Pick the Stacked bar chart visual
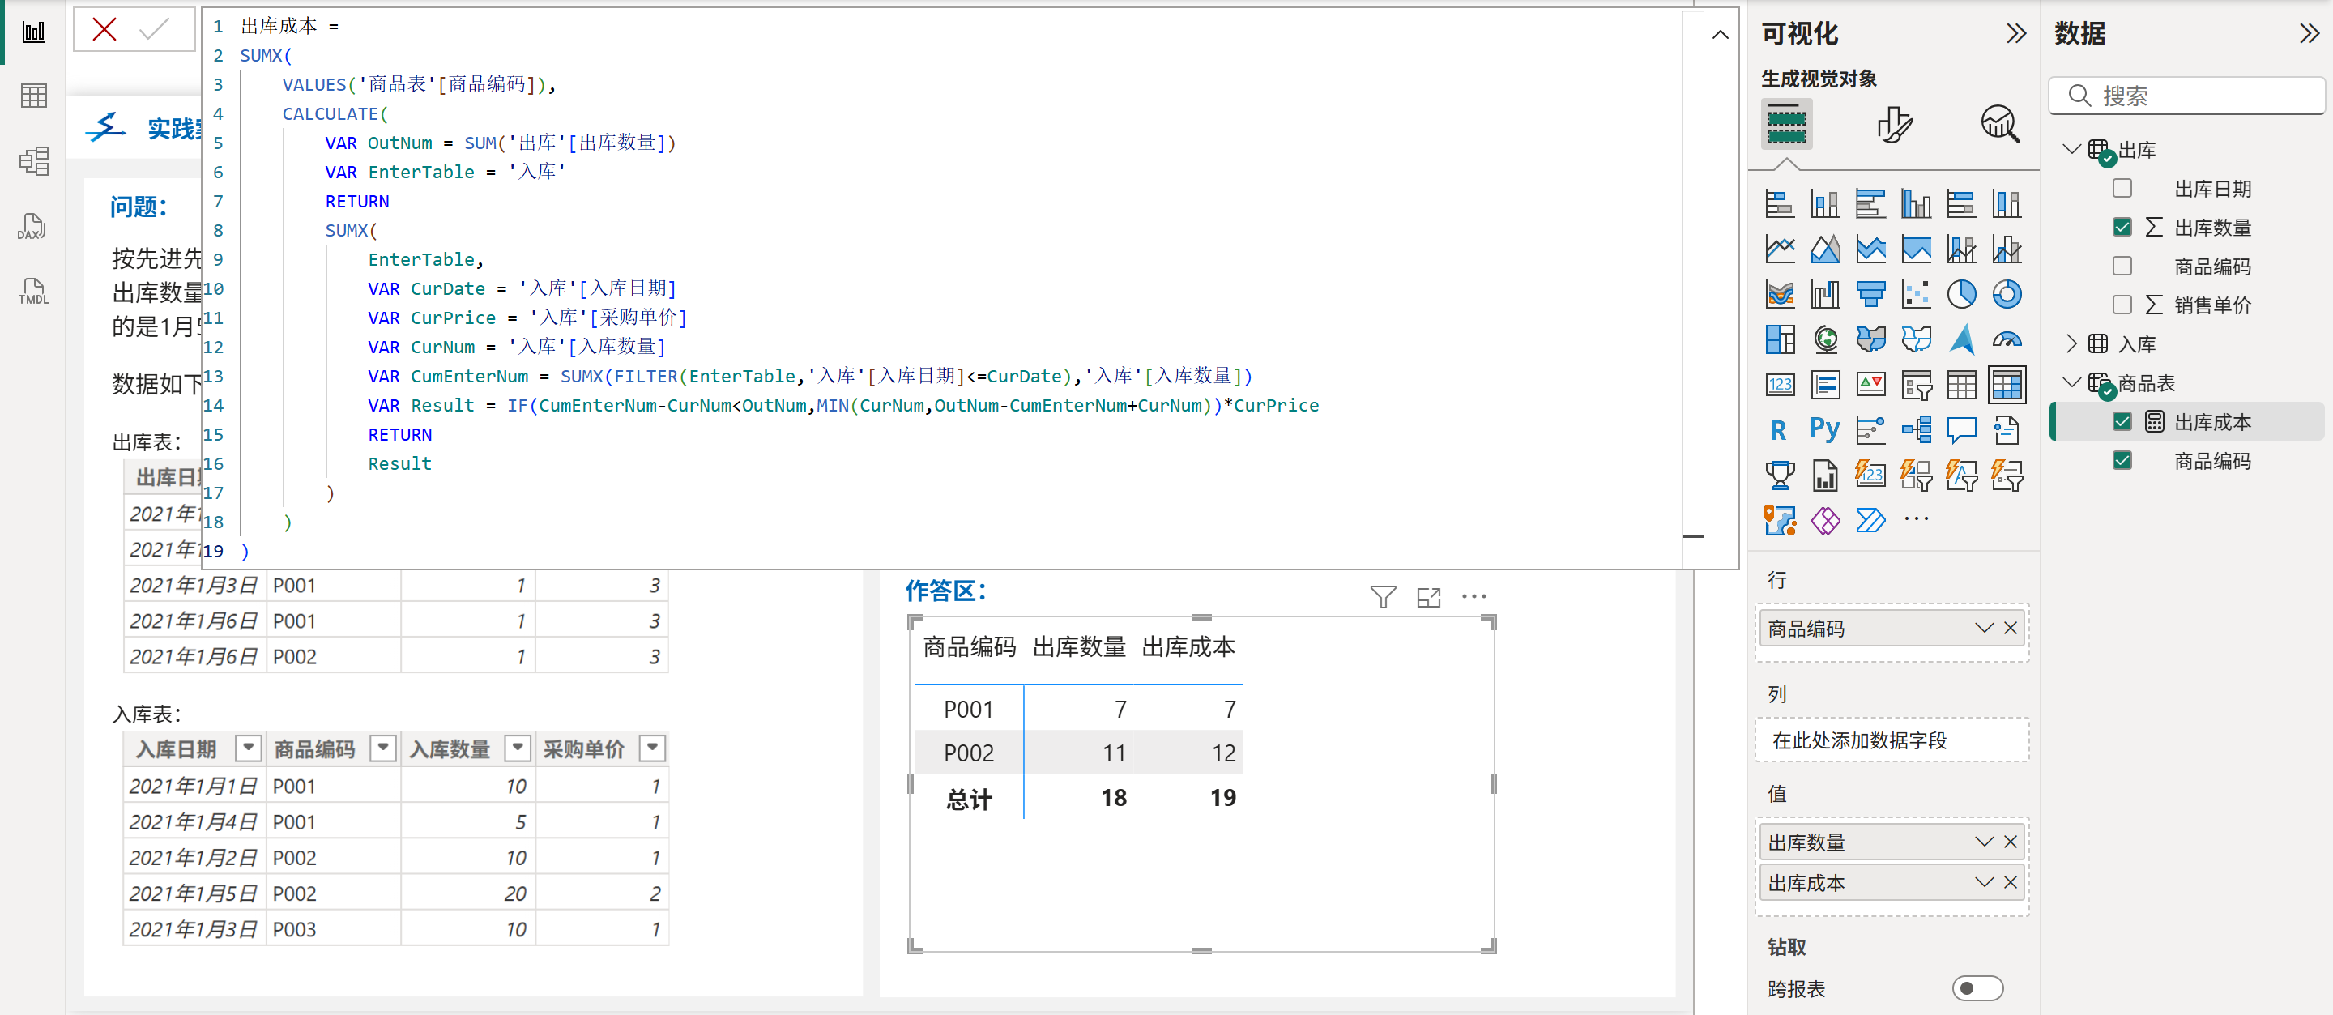Image resolution: width=2333 pixels, height=1015 pixels. [x=1780, y=203]
